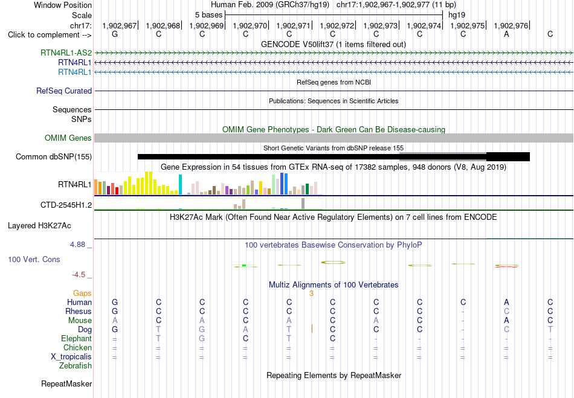
Task: Click position label 1,902,970
Action: click(x=250, y=25)
